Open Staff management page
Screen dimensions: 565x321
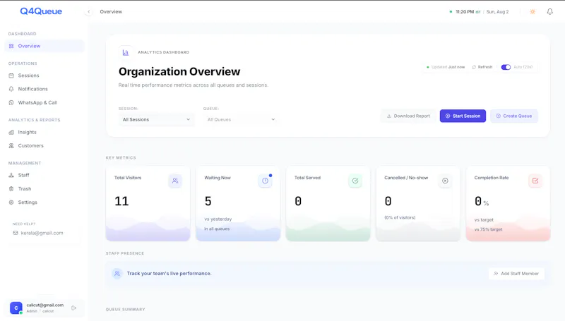point(44,175)
